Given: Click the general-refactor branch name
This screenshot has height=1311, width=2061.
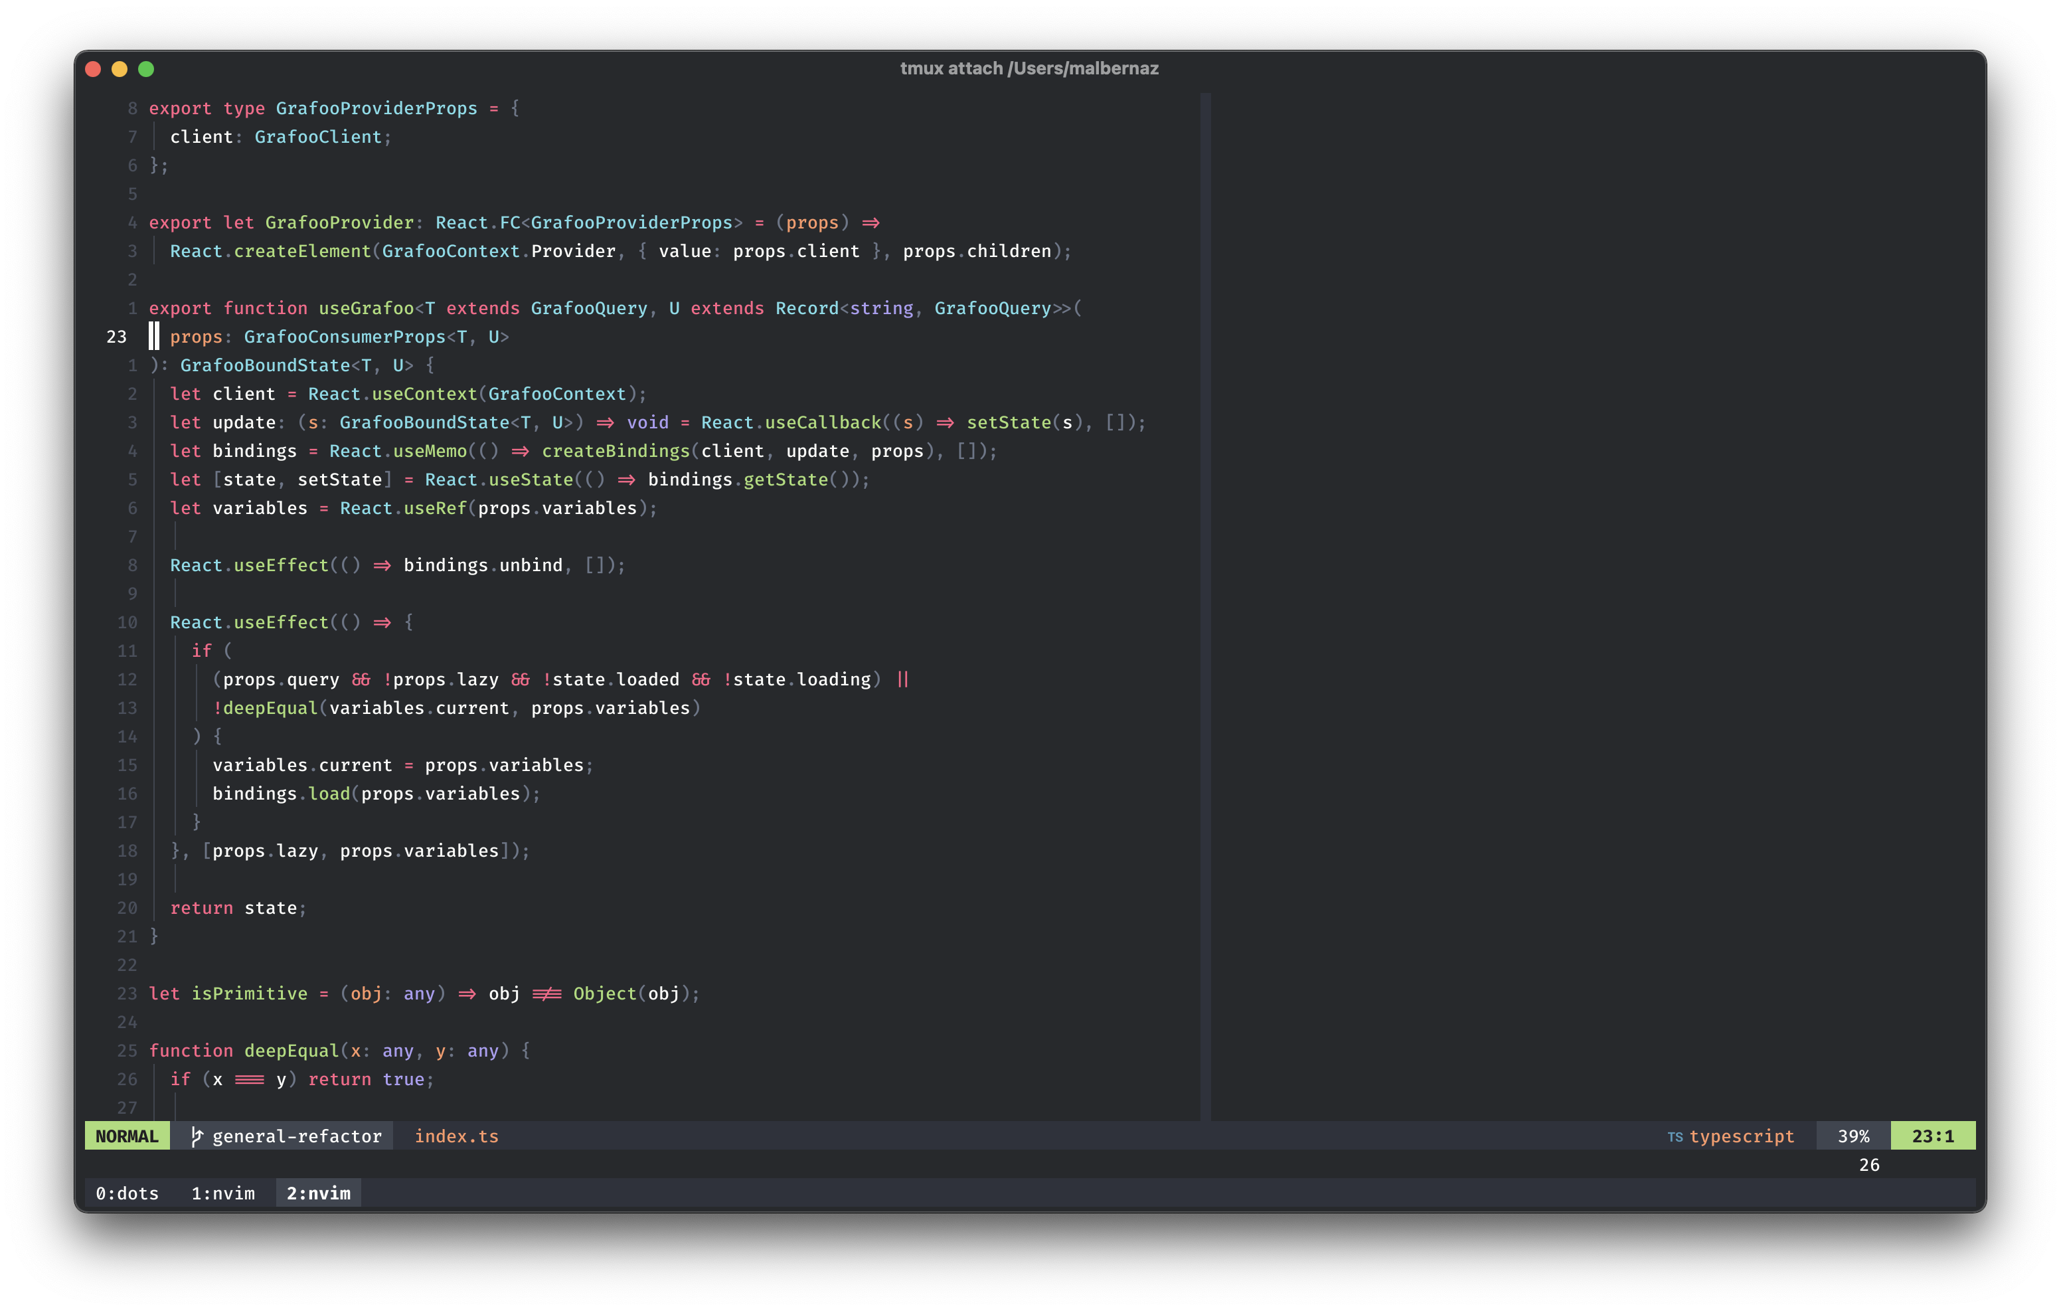Looking at the screenshot, I should (297, 1136).
